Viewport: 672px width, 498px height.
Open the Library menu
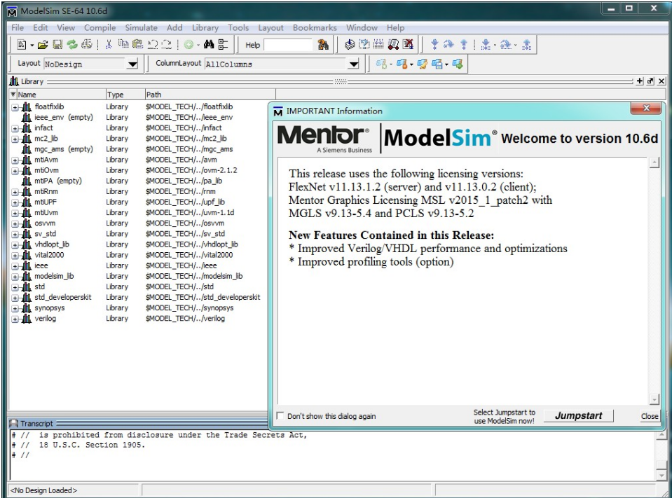pyautogui.click(x=205, y=27)
